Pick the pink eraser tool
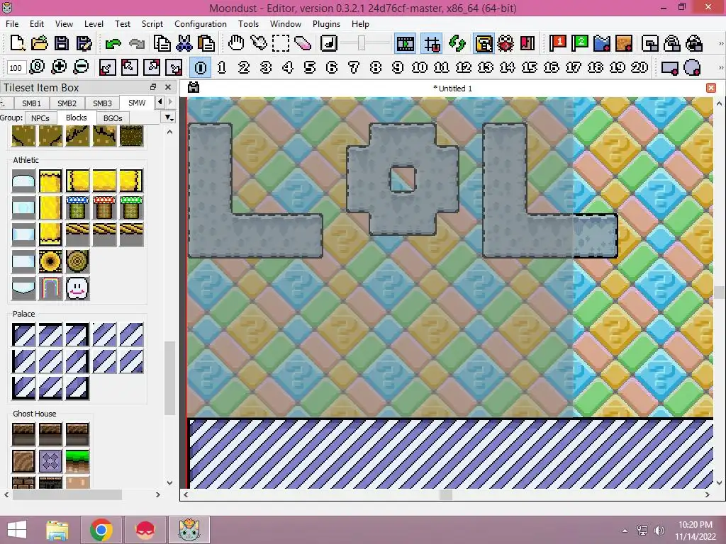 (302, 43)
